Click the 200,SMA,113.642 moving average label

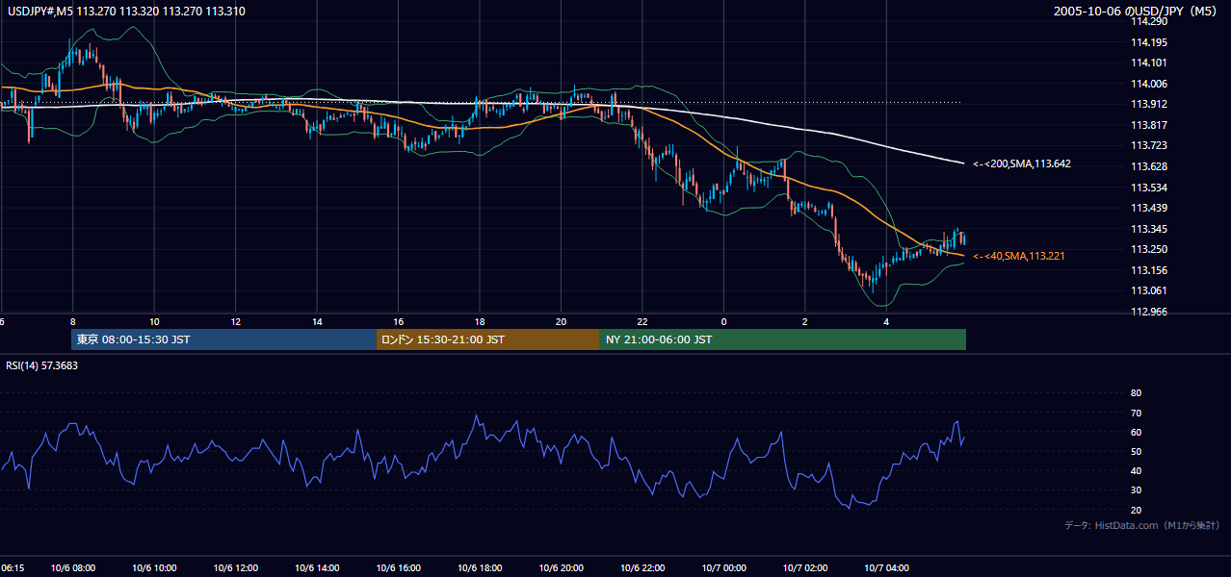1022,164
